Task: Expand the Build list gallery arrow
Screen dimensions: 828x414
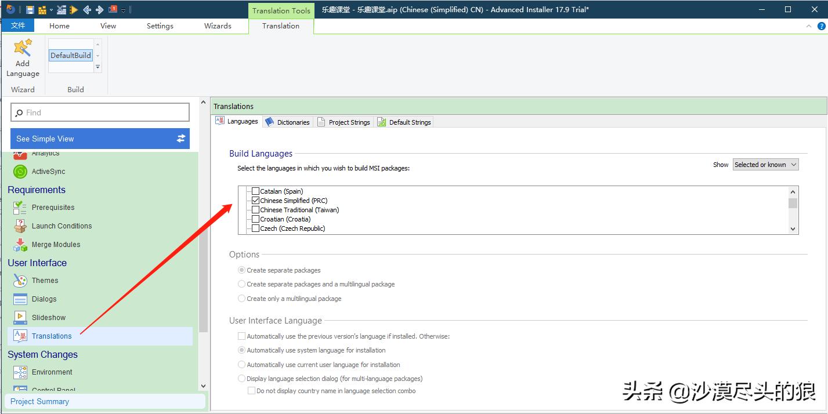Action: (x=97, y=67)
